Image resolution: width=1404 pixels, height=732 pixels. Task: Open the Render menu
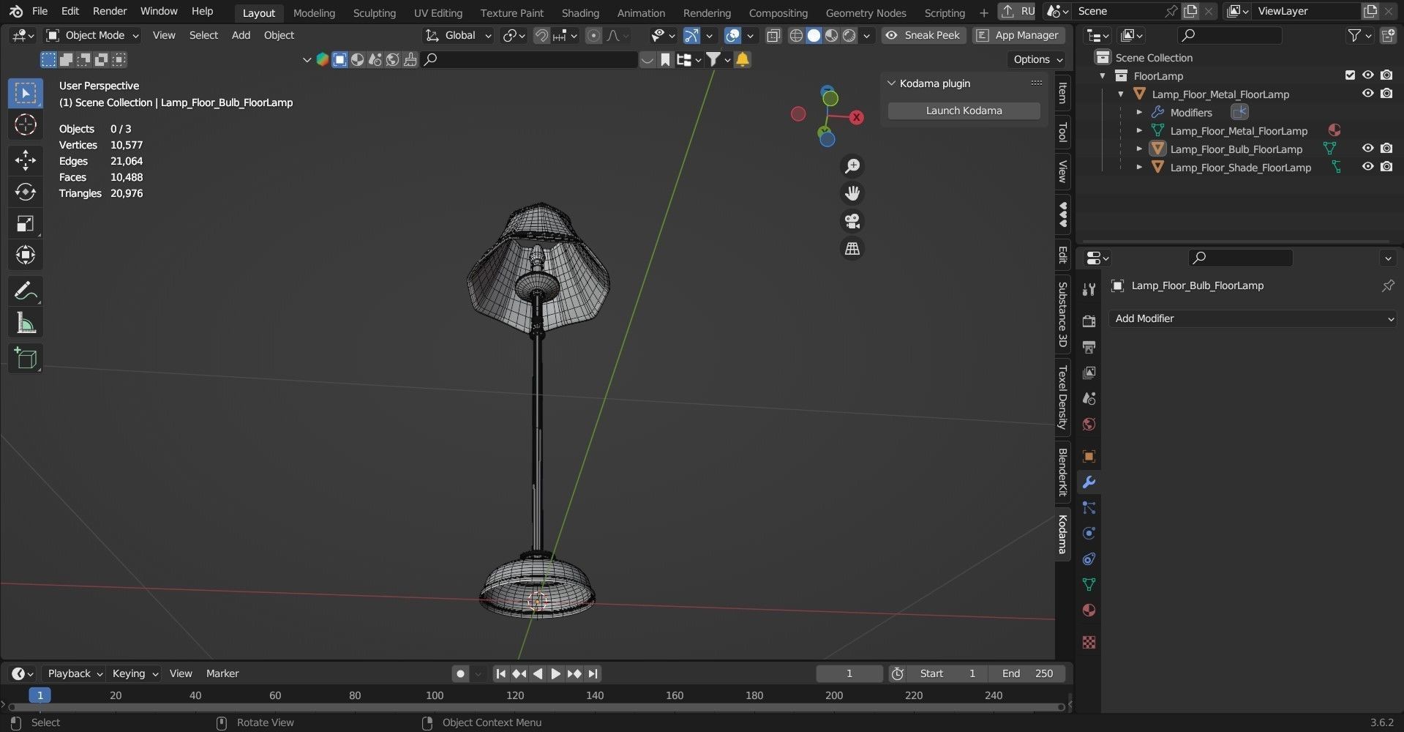click(x=110, y=11)
